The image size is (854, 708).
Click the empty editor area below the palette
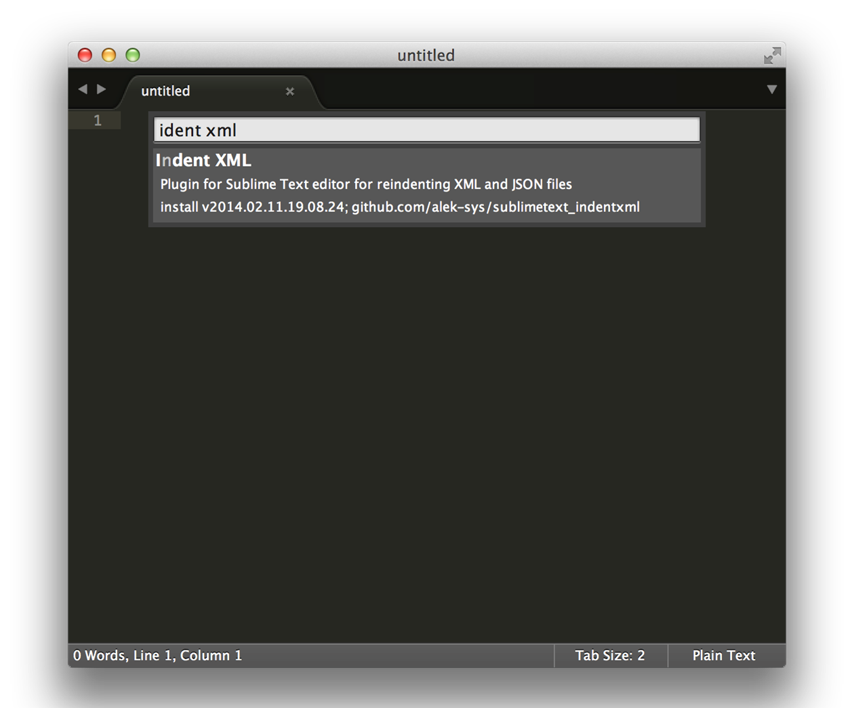click(x=427, y=434)
